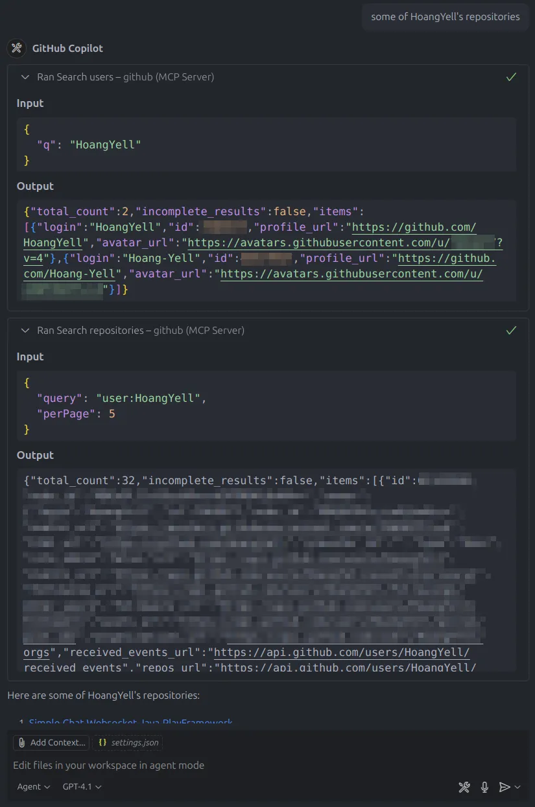
Task: Start voice chat with microphone icon
Action: (484, 787)
